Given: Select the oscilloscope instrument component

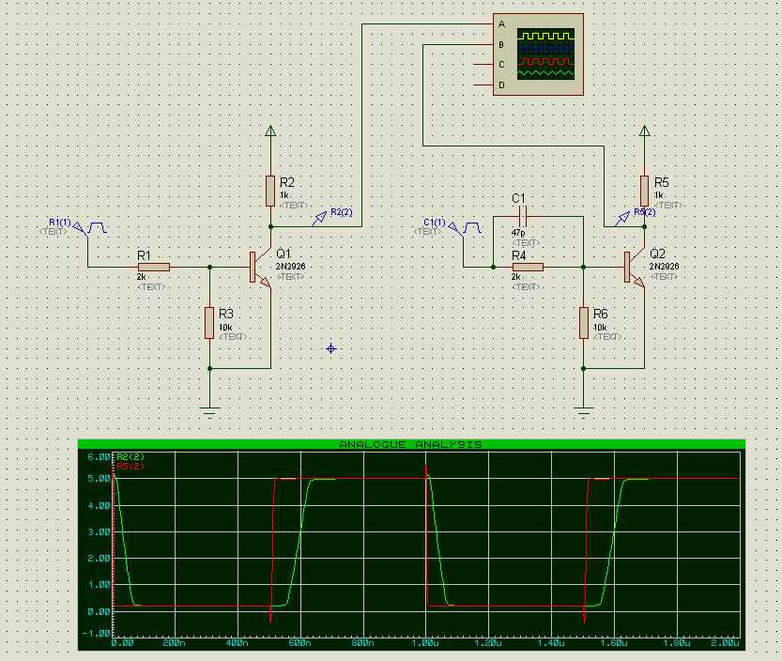Looking at the screenshot, I should pos(538,54).
